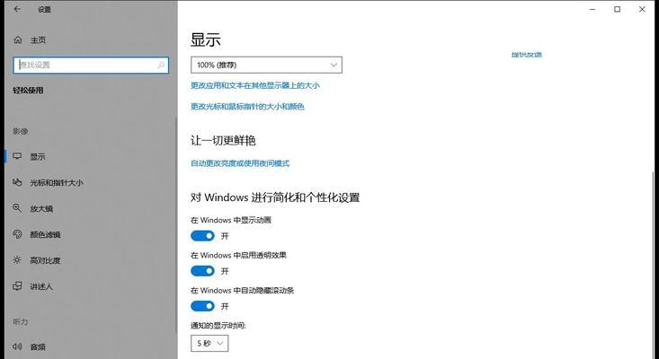659x359 pixels.
Task: Close the 设置 window
Action: coord(642,9)
